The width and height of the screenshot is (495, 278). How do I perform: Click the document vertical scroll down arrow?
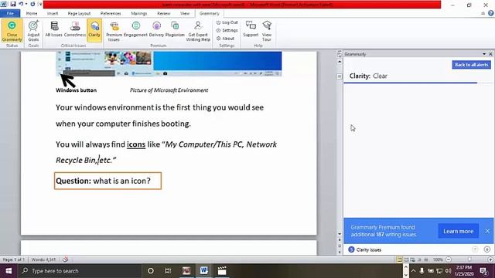pyautogui.click(x=340, y=234)
